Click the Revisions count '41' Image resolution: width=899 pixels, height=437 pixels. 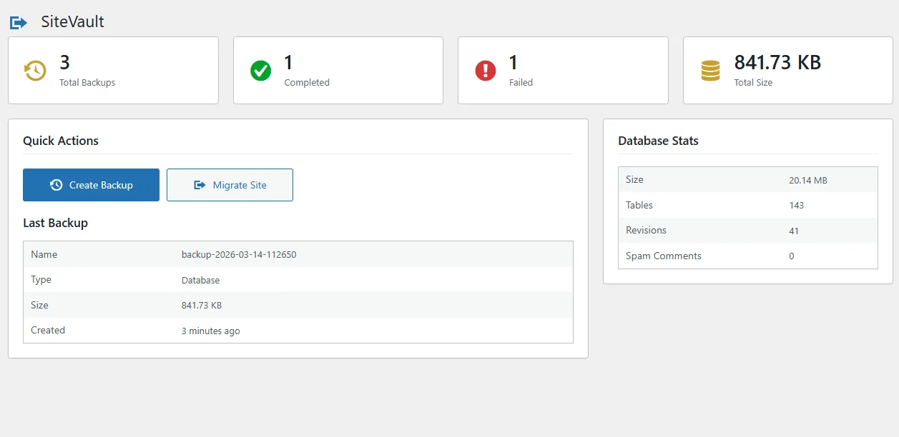point(794,231)
